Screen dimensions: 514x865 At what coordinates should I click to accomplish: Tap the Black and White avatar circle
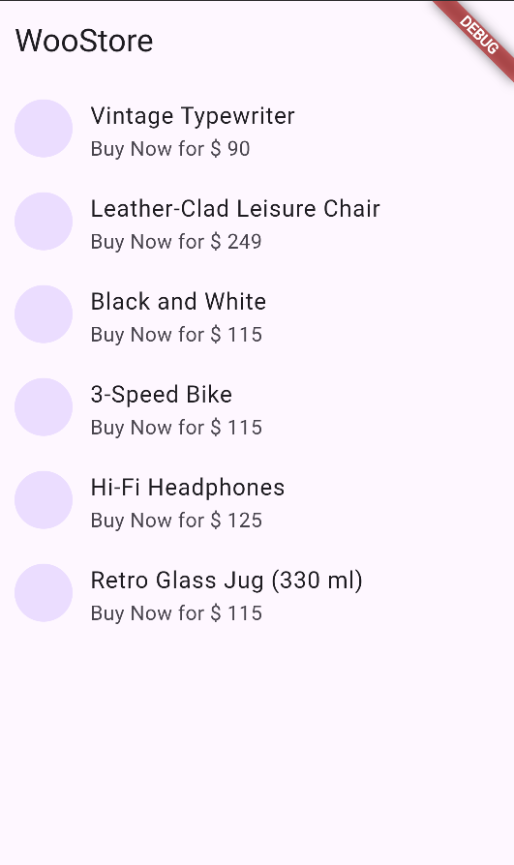click(44, 314)
